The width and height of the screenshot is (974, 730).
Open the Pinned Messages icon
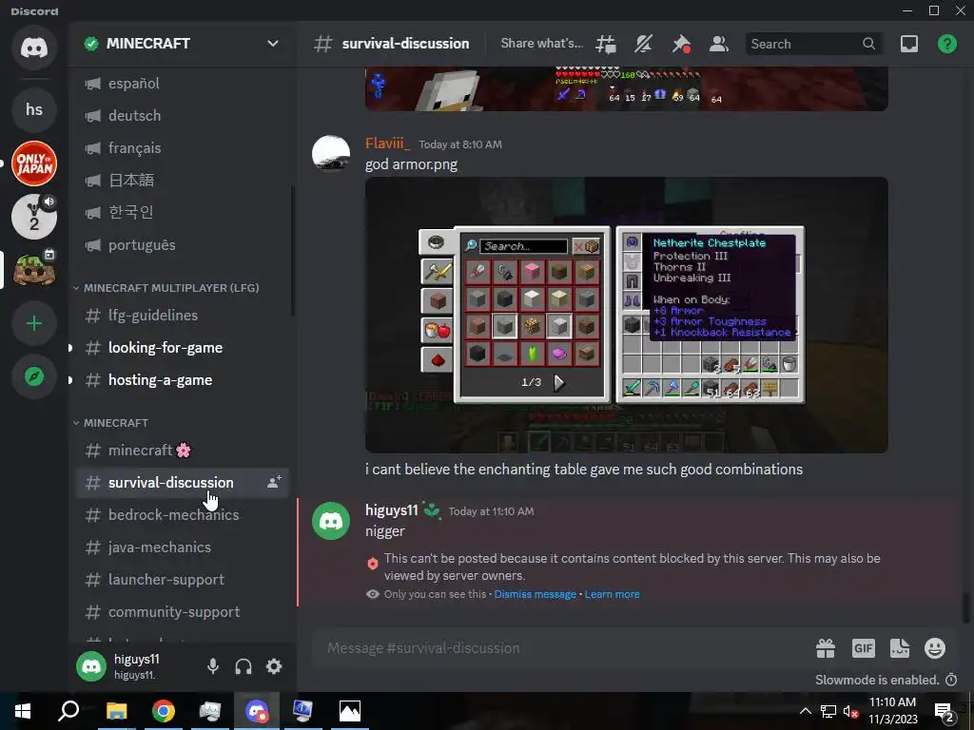click(681, 44)
